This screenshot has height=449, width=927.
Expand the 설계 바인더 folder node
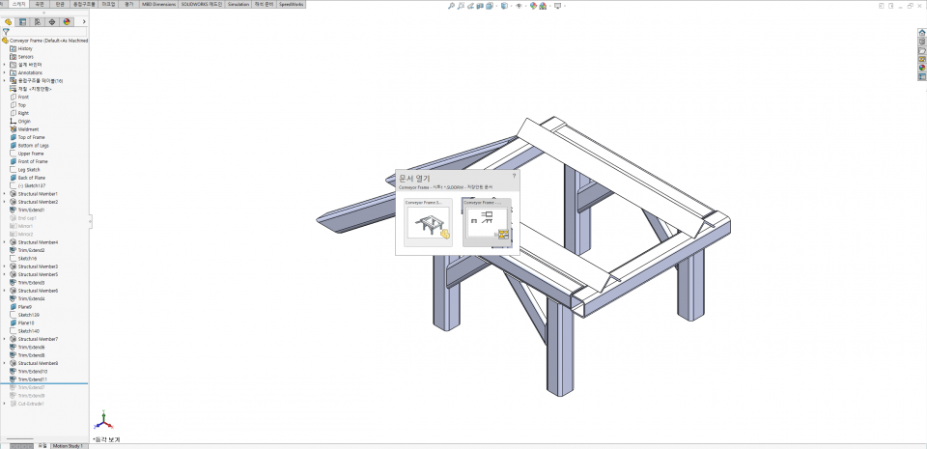click(5, 65)
